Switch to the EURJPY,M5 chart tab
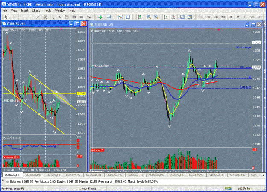 pyautogui.click(x=73, y=175)
